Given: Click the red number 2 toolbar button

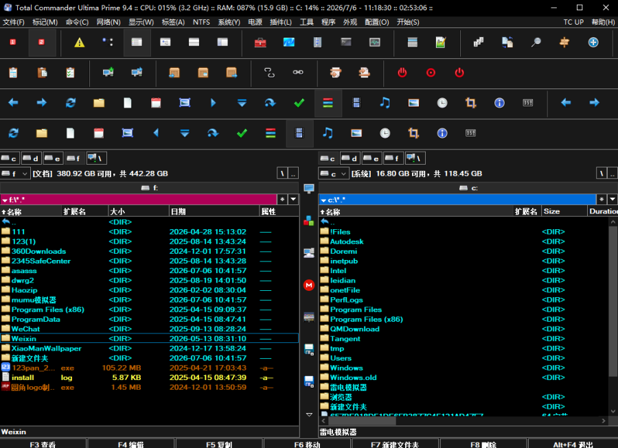Looking at the screenshot, I should pyautogui.click(x=41, y=42).
